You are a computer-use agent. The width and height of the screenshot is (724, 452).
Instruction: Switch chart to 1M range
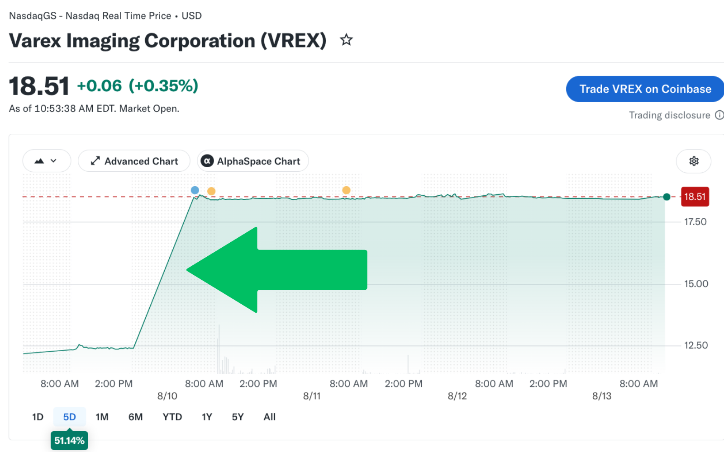(x=102, y=417)
